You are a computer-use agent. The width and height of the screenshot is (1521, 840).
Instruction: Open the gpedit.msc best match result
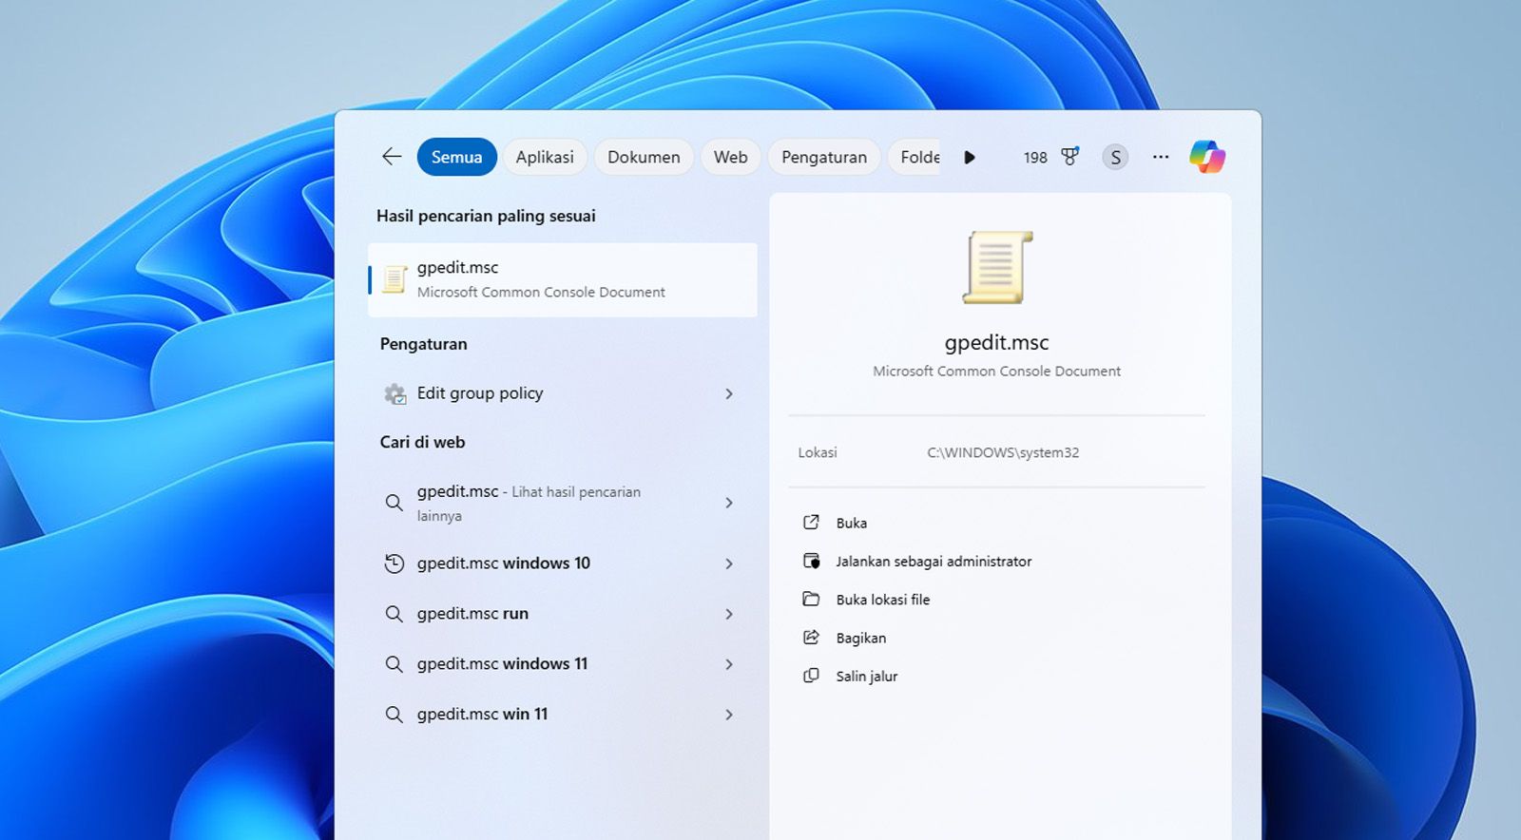[x=563, y=279]
